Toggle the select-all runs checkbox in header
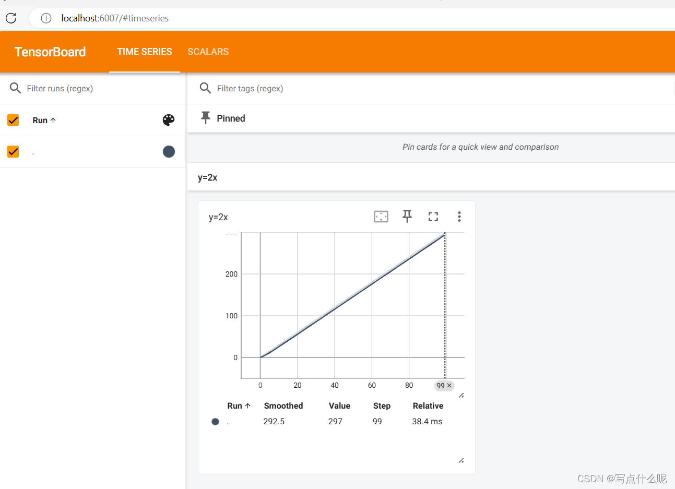Image resolution: width=675 pixels, height=489 pixels. pyautogui.click(x=13, y=120)
